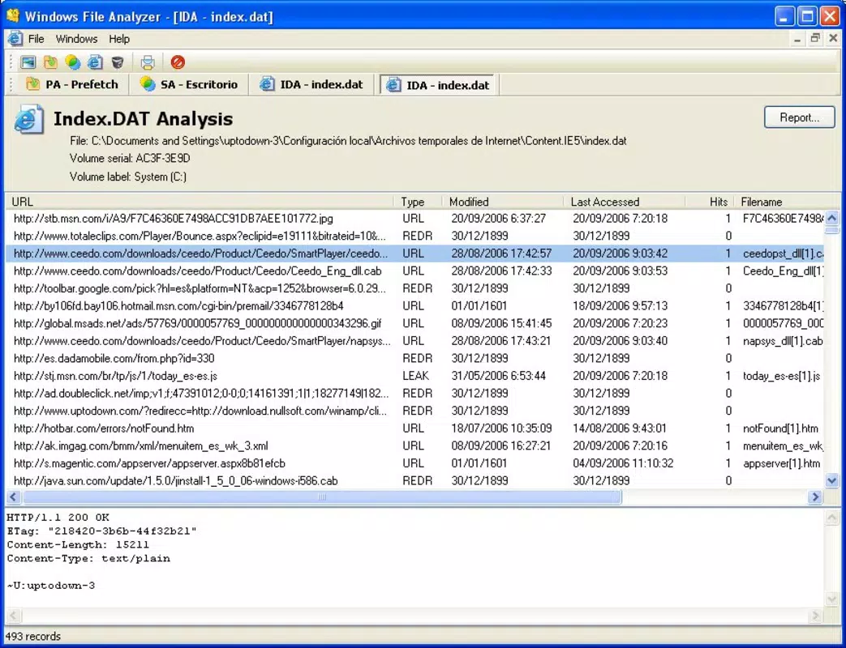Click the list's horizontal scrollbar right arrow
846x648 pixels.
(815, 497)
